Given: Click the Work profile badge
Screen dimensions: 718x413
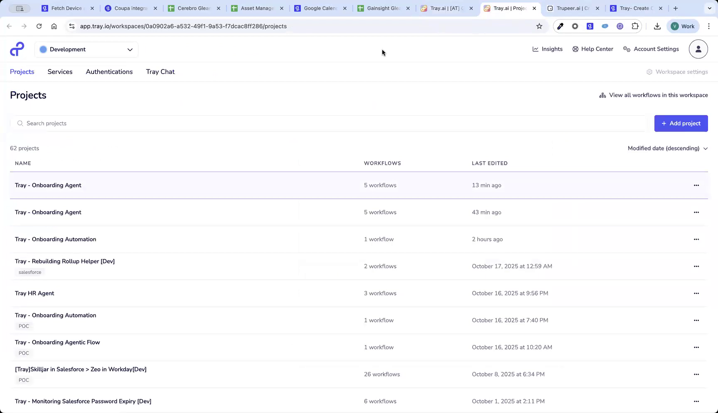Looking at the screenshot, I should [683, 26].
